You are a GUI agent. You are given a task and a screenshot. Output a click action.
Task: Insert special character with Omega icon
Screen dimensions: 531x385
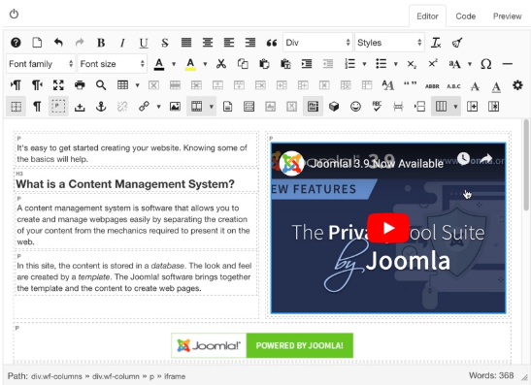pos(486,64)
